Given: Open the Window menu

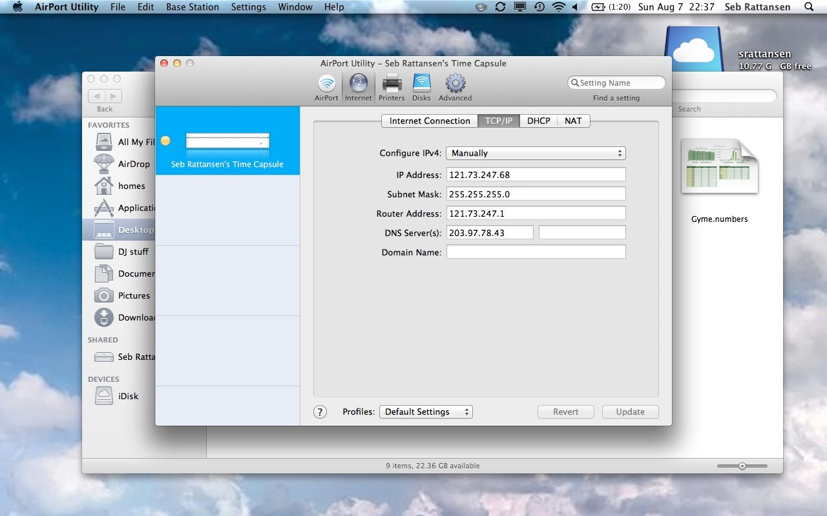Looking at the screenshot, I should (x=294, y=7).
